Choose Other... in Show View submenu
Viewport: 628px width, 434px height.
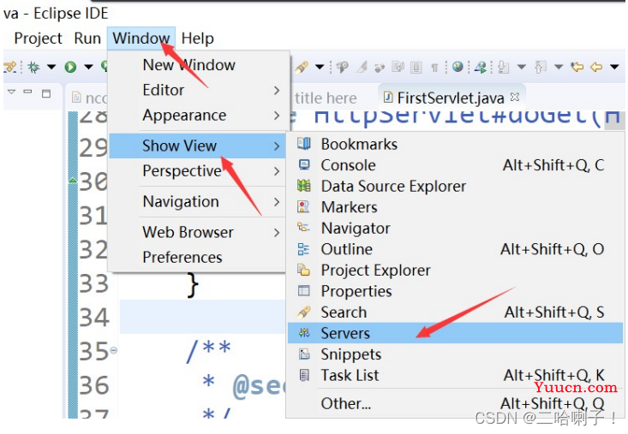tap(456, 403)
